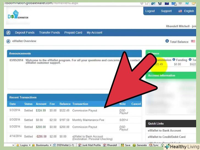Open the My Account menu
The width and height of the screenshot is (200, 150).
tap(95, 32)
